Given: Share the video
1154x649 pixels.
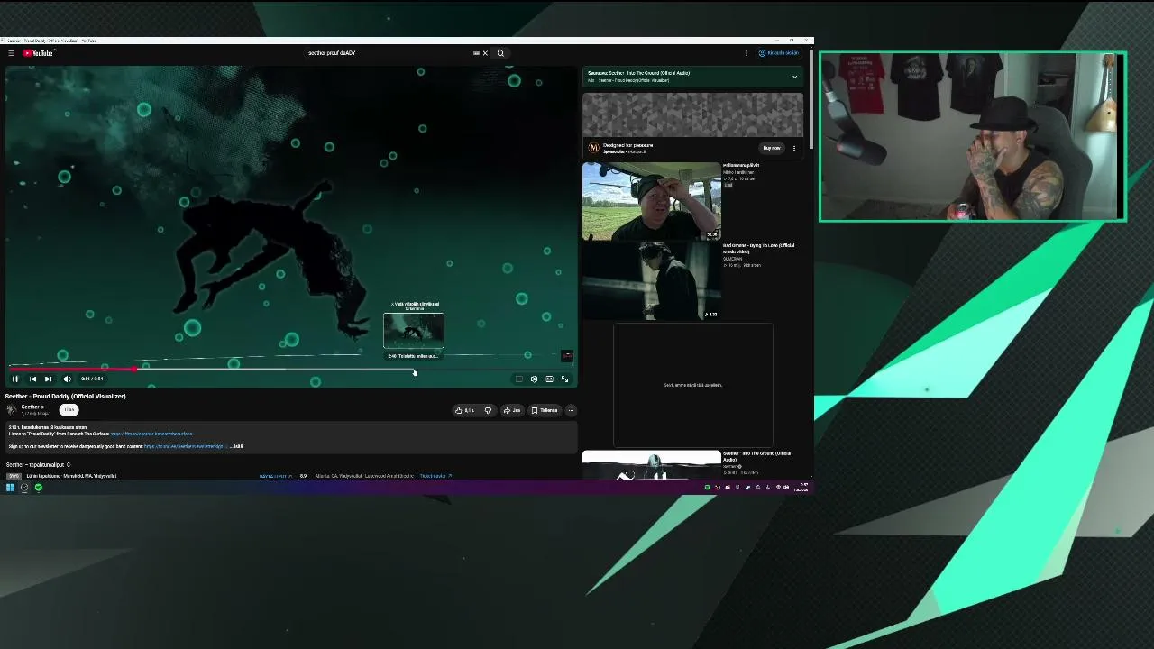Looking at the screenshot, I should 512,410.
